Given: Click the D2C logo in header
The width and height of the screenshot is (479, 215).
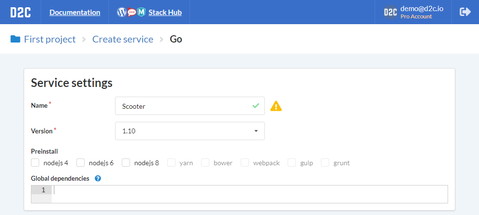Looking at the screenshot, I should pos(20,12).
